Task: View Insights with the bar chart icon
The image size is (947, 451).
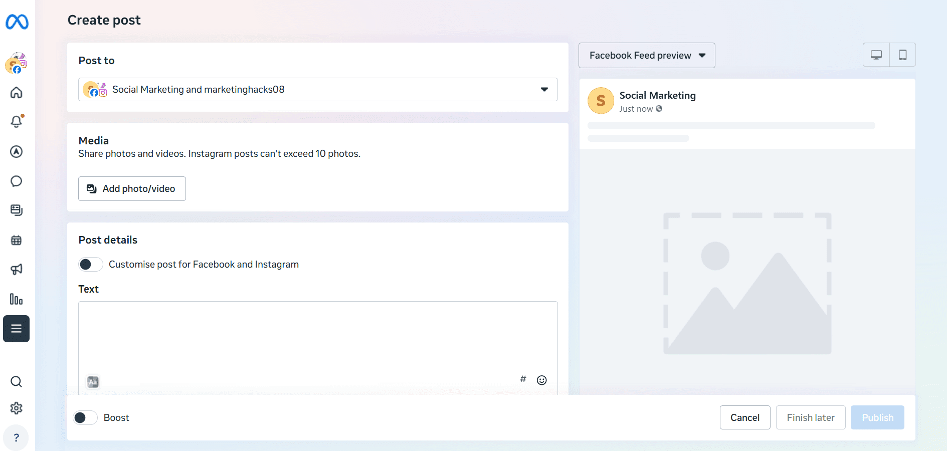Action: [16, 299]
